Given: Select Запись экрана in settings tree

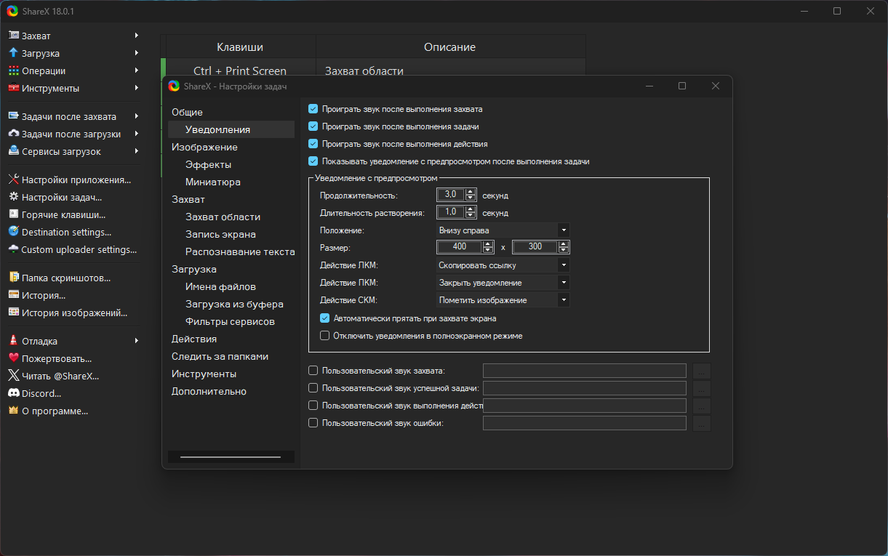Looking at the screenshot, I should coord(220,234).
